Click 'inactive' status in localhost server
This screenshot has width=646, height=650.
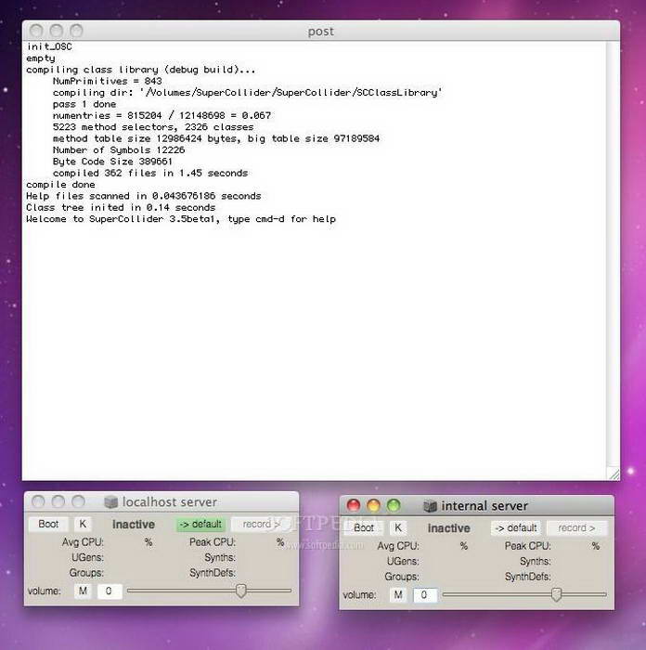[x=134, y=525]
